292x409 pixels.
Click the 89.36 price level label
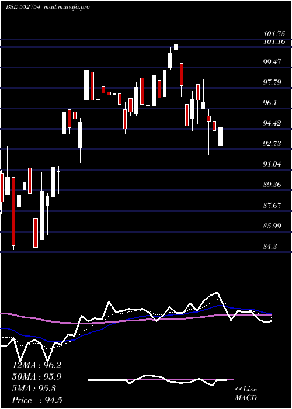click(x=272, y=185)
